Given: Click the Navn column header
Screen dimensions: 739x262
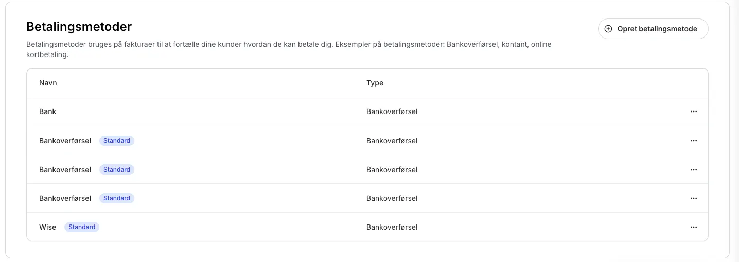Looking at the screenshot, I should pyautogui.click(x=48, y=83).
